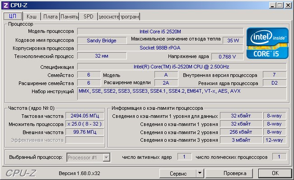Viewport: 294px width, 180px height.
Task: Click the 12-way level 3 cache associativity
Action: [x=275, y=140]
